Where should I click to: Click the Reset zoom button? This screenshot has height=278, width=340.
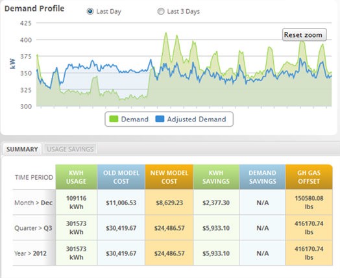pos(304,34)
